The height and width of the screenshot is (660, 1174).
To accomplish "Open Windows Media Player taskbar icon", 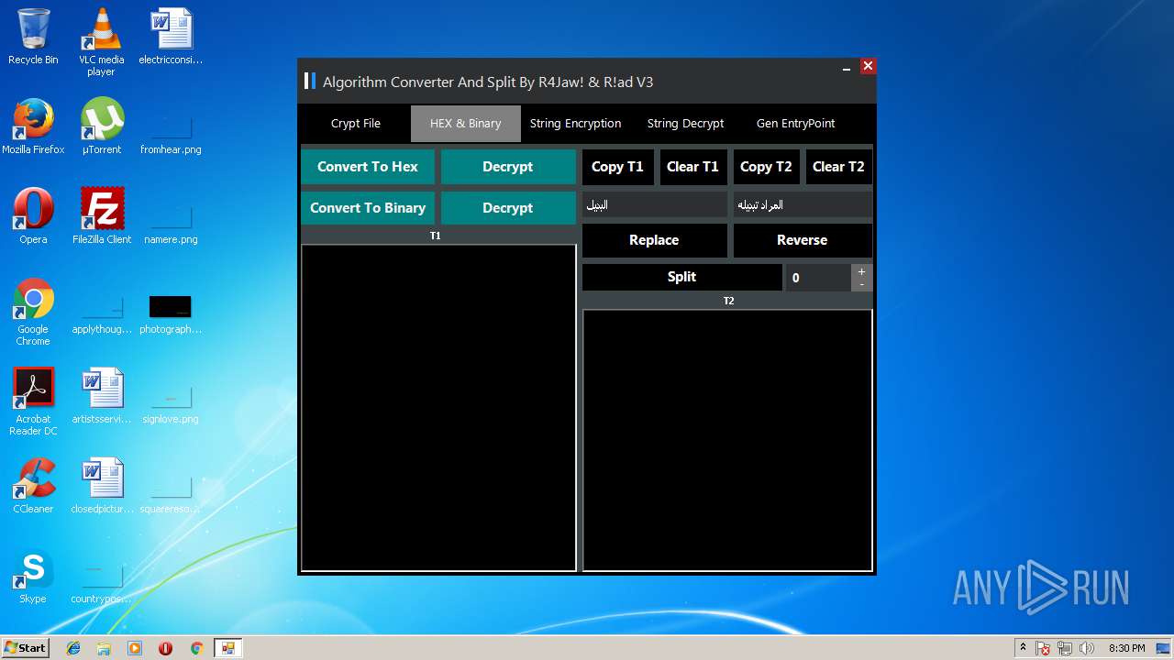I will click(135, 648).
